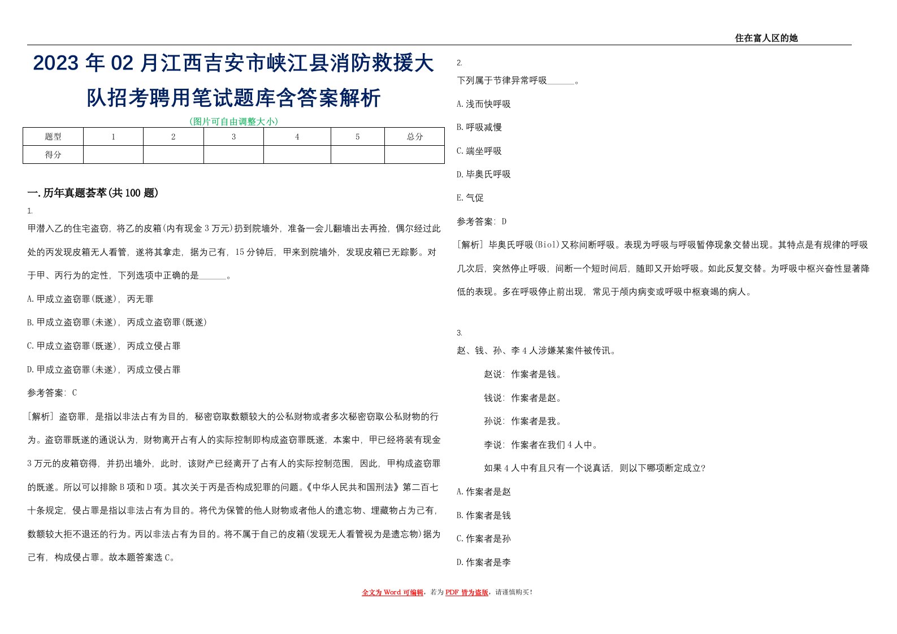The height and width of the screenshot is (634, 897).
Task: Select option 'B.呼吸减慢'
Action: (x=479, y=127)
